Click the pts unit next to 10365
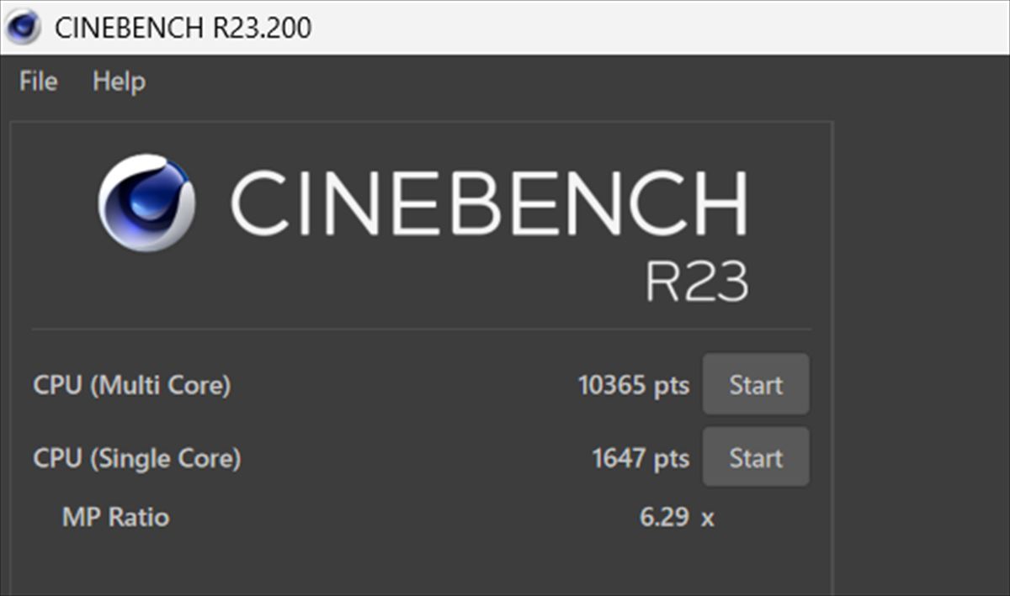This screenshot has height=596, width=1010. point(672,386)
